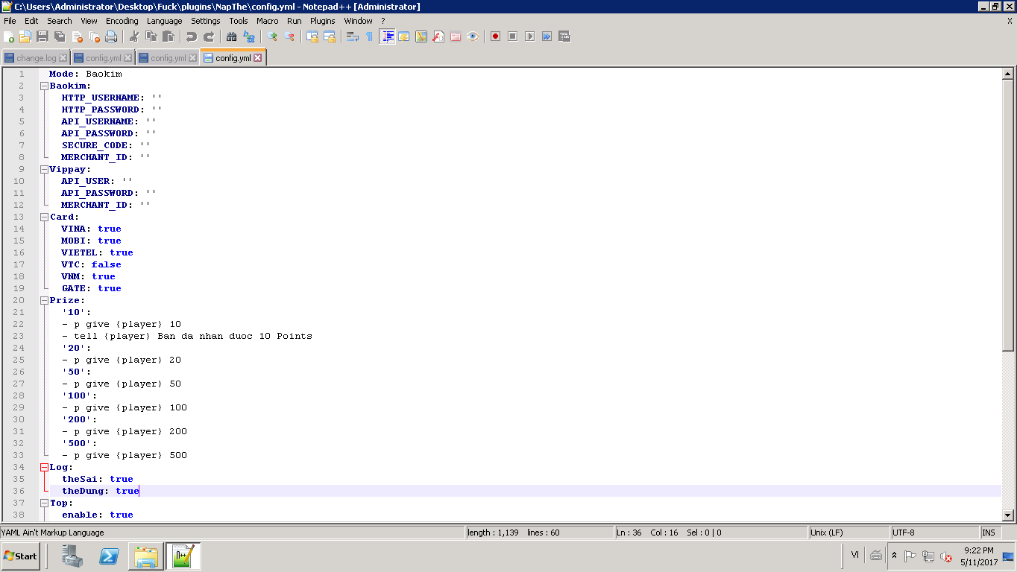Open Windows PowerShell from the taskbar

pyautogui.click(x=110, y=556)
